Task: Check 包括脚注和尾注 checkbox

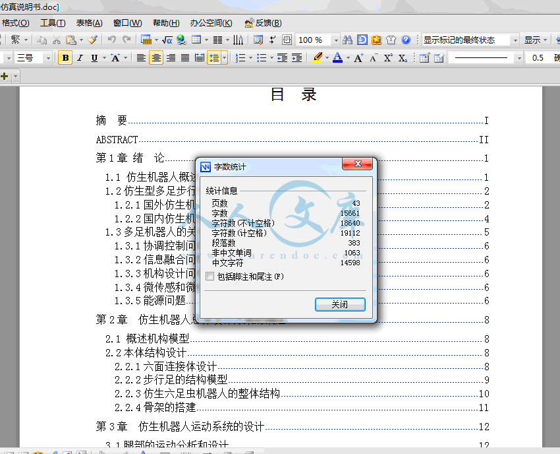Action: click(x=210, y=276)
